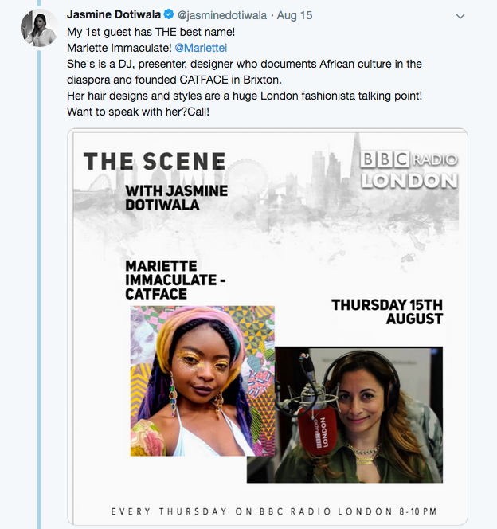Click the BBC Radio London logo
Viewport: 497px width, 529px height.
point(409,170)
